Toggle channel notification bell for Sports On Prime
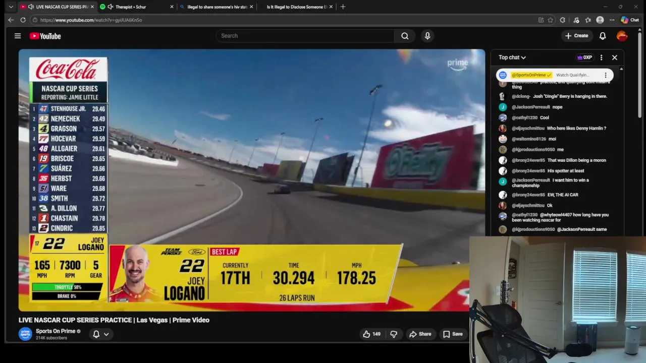The image size is (646, 363). (96, 334)
